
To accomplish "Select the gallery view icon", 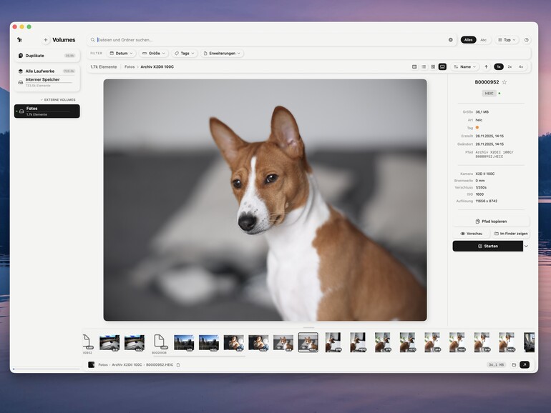I will (x=442, y=66).
